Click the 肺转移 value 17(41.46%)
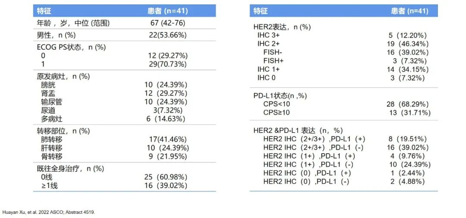The image size is (466, 218). tap(167, 139)
